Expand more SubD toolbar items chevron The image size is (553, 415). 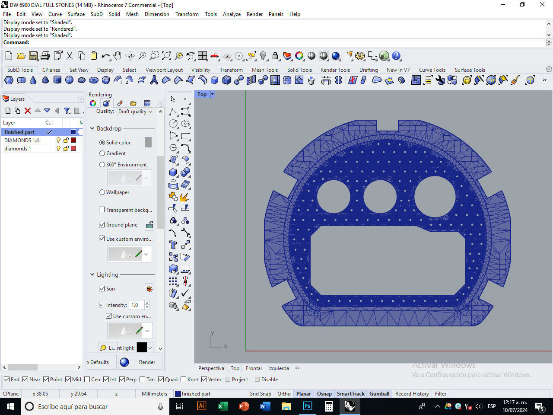click(x=544, y=80)
